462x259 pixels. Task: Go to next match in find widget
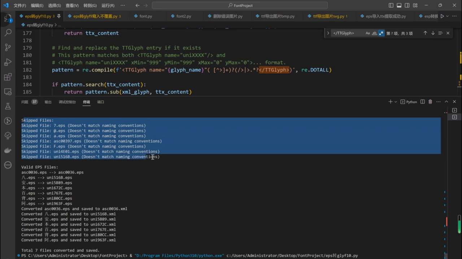(433, 33)
